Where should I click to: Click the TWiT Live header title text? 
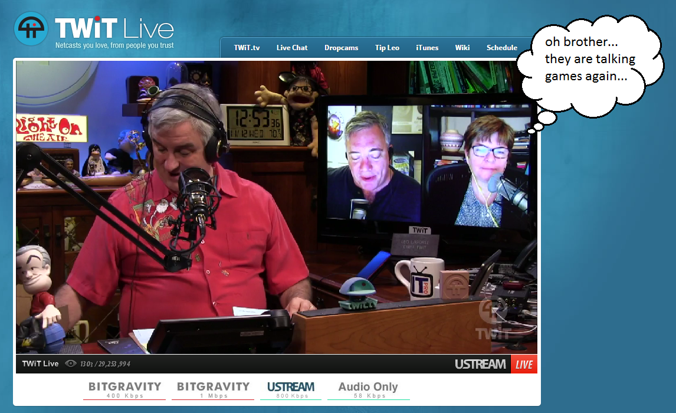click(114, 28)
